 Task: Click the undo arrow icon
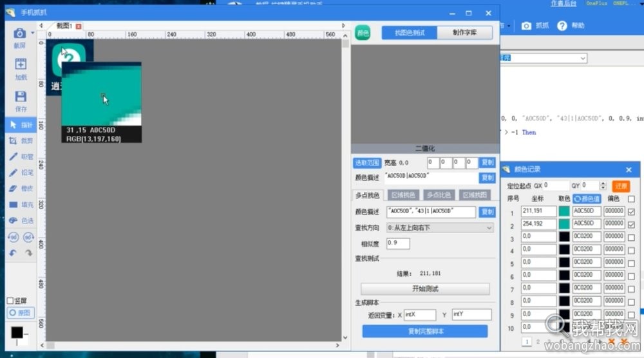click(13, 253)
